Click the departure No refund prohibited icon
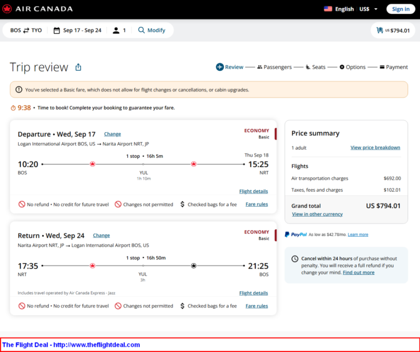The width and height of the screenshot is (420, 352). click(x=22, y=204)
